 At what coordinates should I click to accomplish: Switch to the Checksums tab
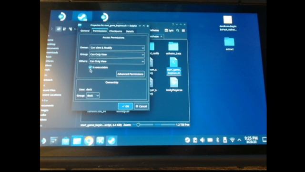coord(115,31)
